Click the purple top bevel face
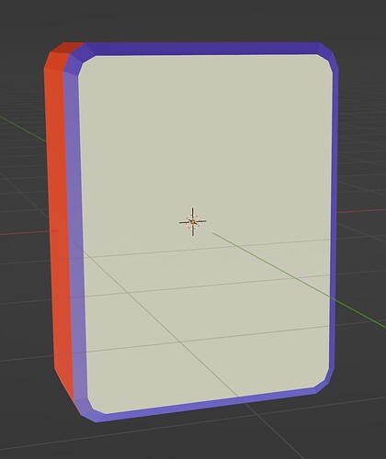 204,49
